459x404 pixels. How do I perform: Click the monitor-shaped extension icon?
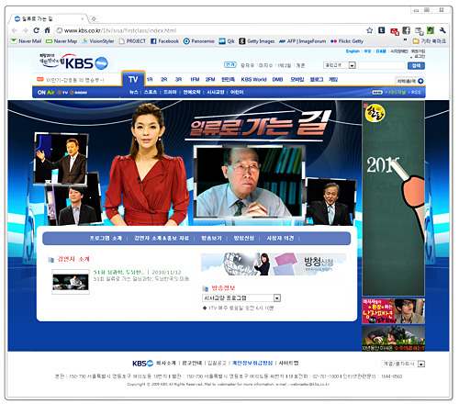pyautogui.click(x=419, y=30)
